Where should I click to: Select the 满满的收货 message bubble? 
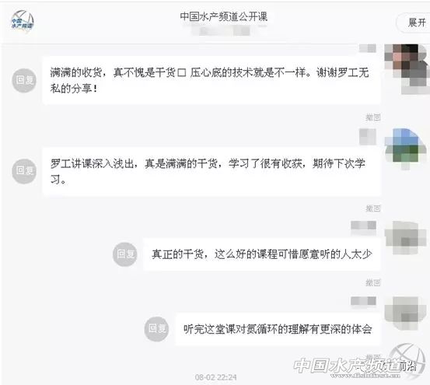pos(212,80)
